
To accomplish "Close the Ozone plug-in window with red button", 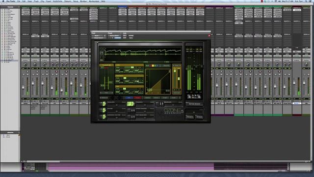I will point(209,35).
